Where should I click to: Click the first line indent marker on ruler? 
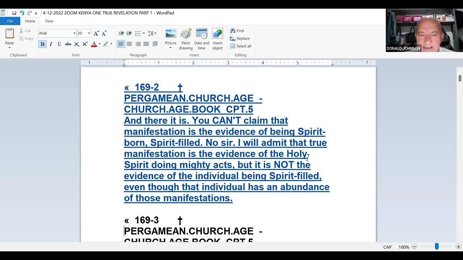click(124, 61)
